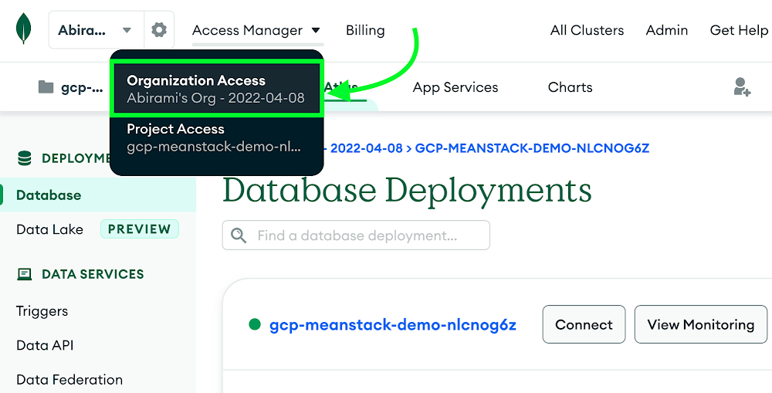Select Organization Access menu entry

(x=217, y=89)
